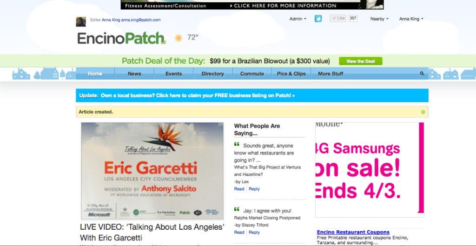Click the 357 like count
Image resolution: width=476 pixels, height=246 pixels.
point(353,18)
